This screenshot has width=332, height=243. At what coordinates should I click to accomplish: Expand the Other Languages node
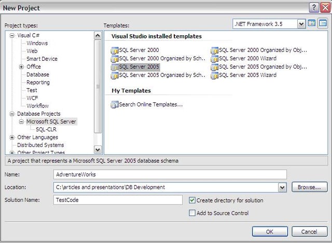point(12,137)
